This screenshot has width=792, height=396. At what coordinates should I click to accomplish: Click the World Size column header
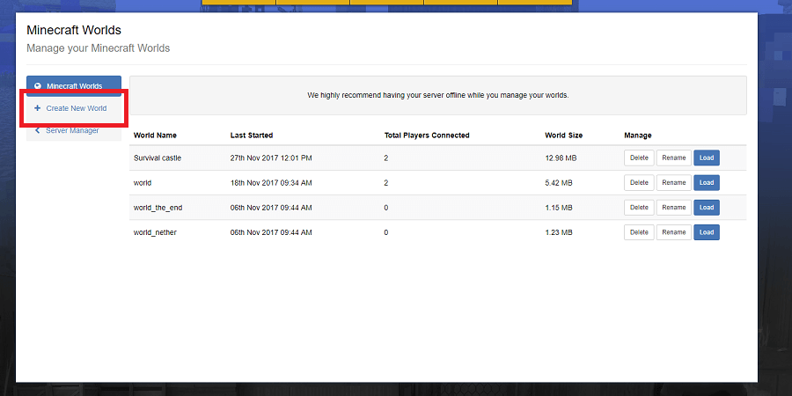[564, 136]
